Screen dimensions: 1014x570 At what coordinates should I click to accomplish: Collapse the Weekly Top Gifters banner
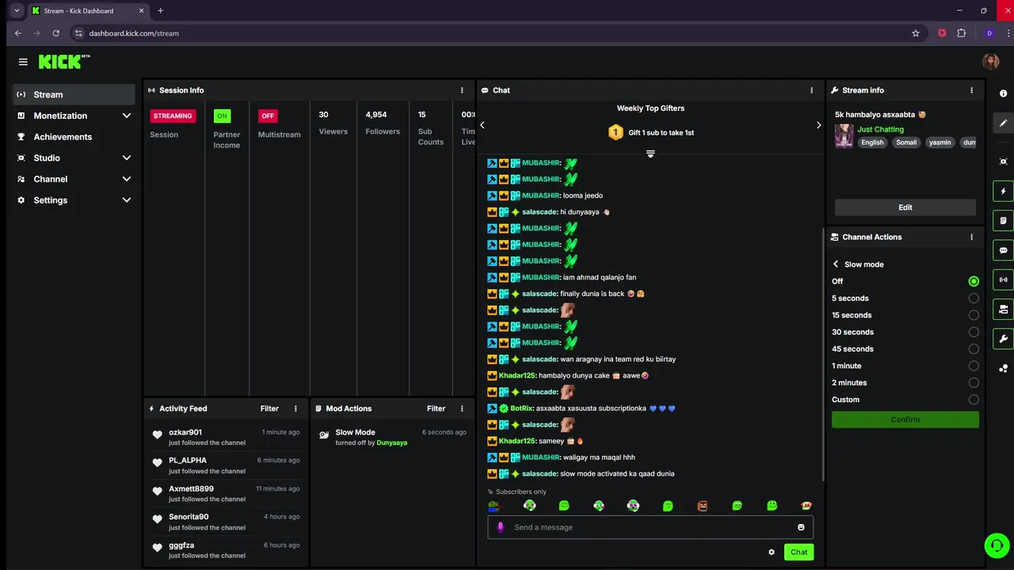click(x=650, y=154)
